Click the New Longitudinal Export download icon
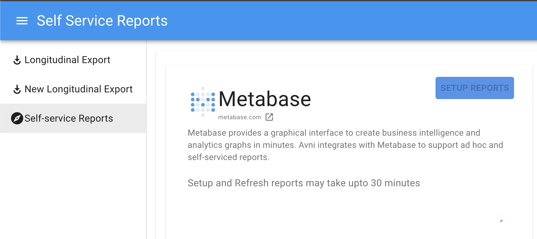The image size is (537, 239). tap(17, 89)
